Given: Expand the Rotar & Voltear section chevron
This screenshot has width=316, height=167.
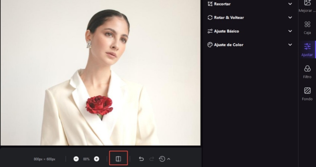Looking at the screenshot, I should [290, 17].
